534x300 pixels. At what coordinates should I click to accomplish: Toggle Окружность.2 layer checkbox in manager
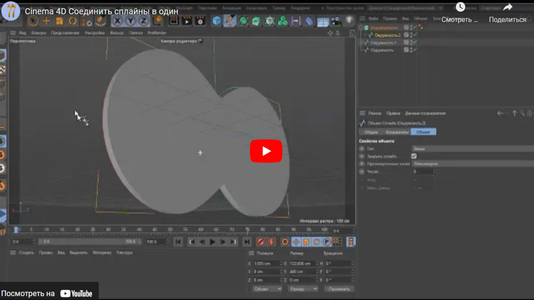pos(406,35)
